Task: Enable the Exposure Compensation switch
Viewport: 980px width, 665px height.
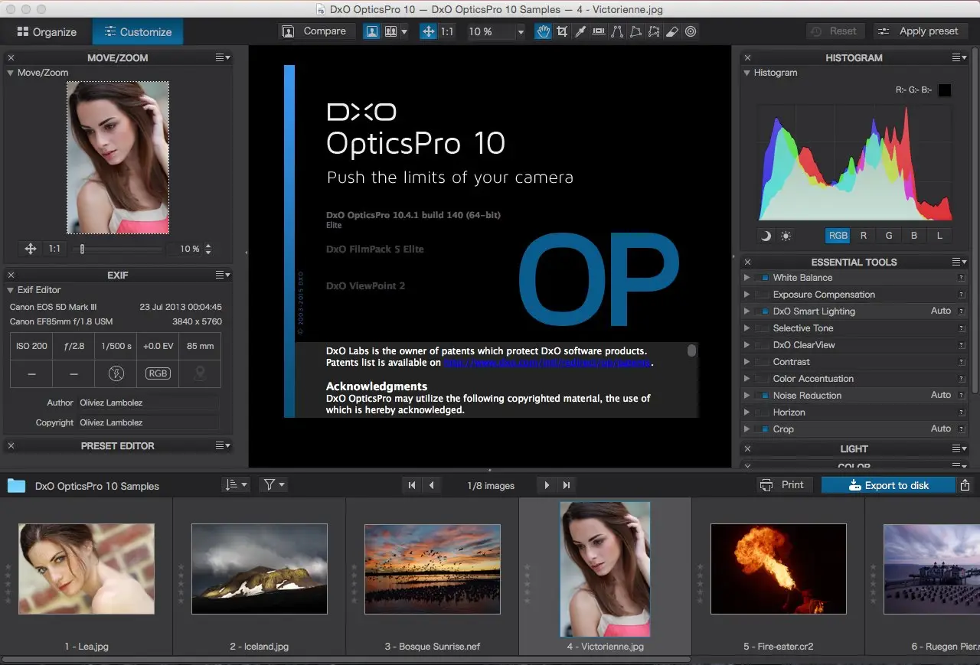Action: 763,295
